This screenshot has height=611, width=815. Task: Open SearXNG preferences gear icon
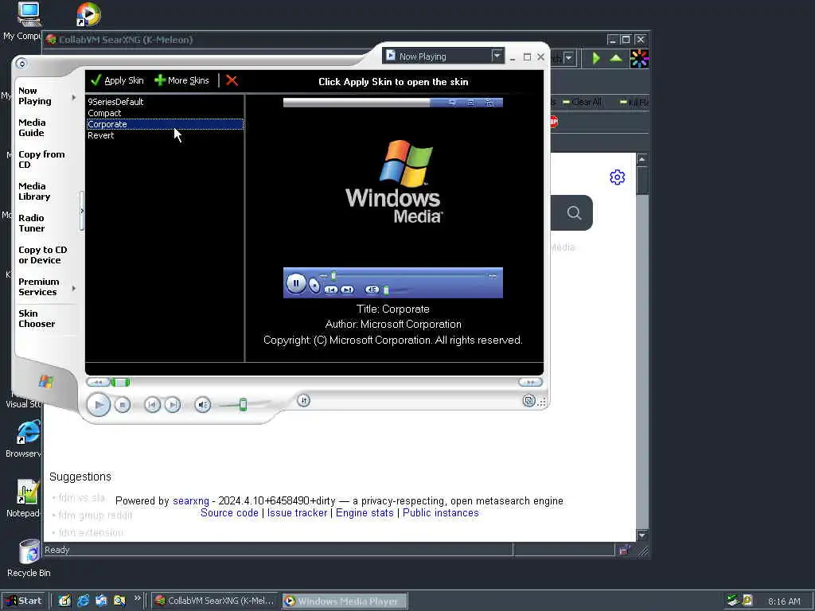[x=617, y=177]
